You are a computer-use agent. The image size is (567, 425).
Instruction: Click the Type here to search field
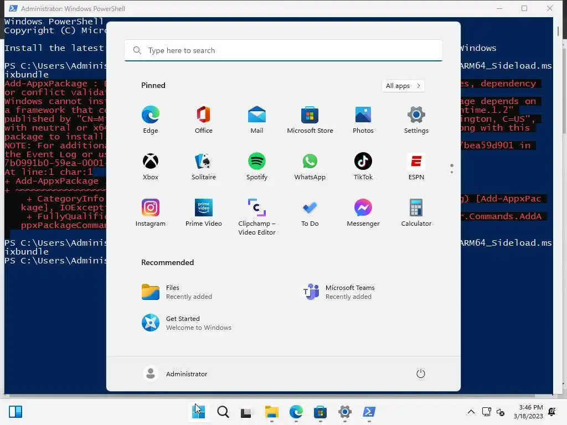click(x=283, y=50)
